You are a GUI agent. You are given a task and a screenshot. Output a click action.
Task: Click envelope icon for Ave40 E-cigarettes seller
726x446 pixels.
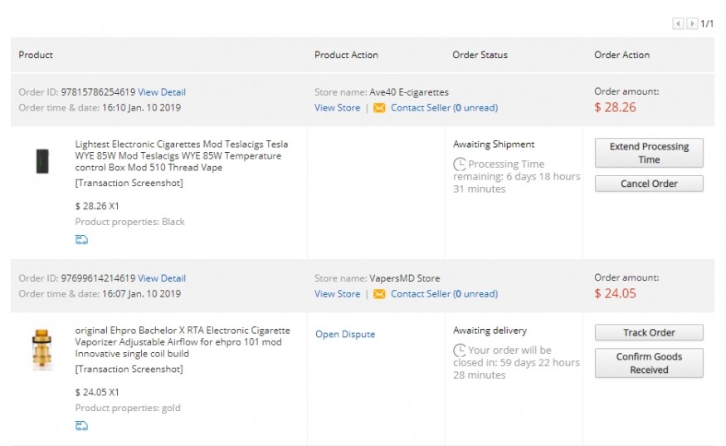click(379, 108)
